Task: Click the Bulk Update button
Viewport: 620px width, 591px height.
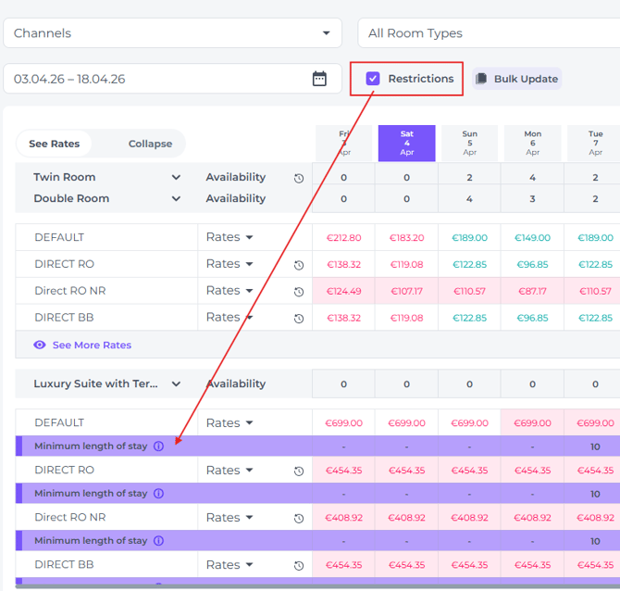Action: coord(516,79)
